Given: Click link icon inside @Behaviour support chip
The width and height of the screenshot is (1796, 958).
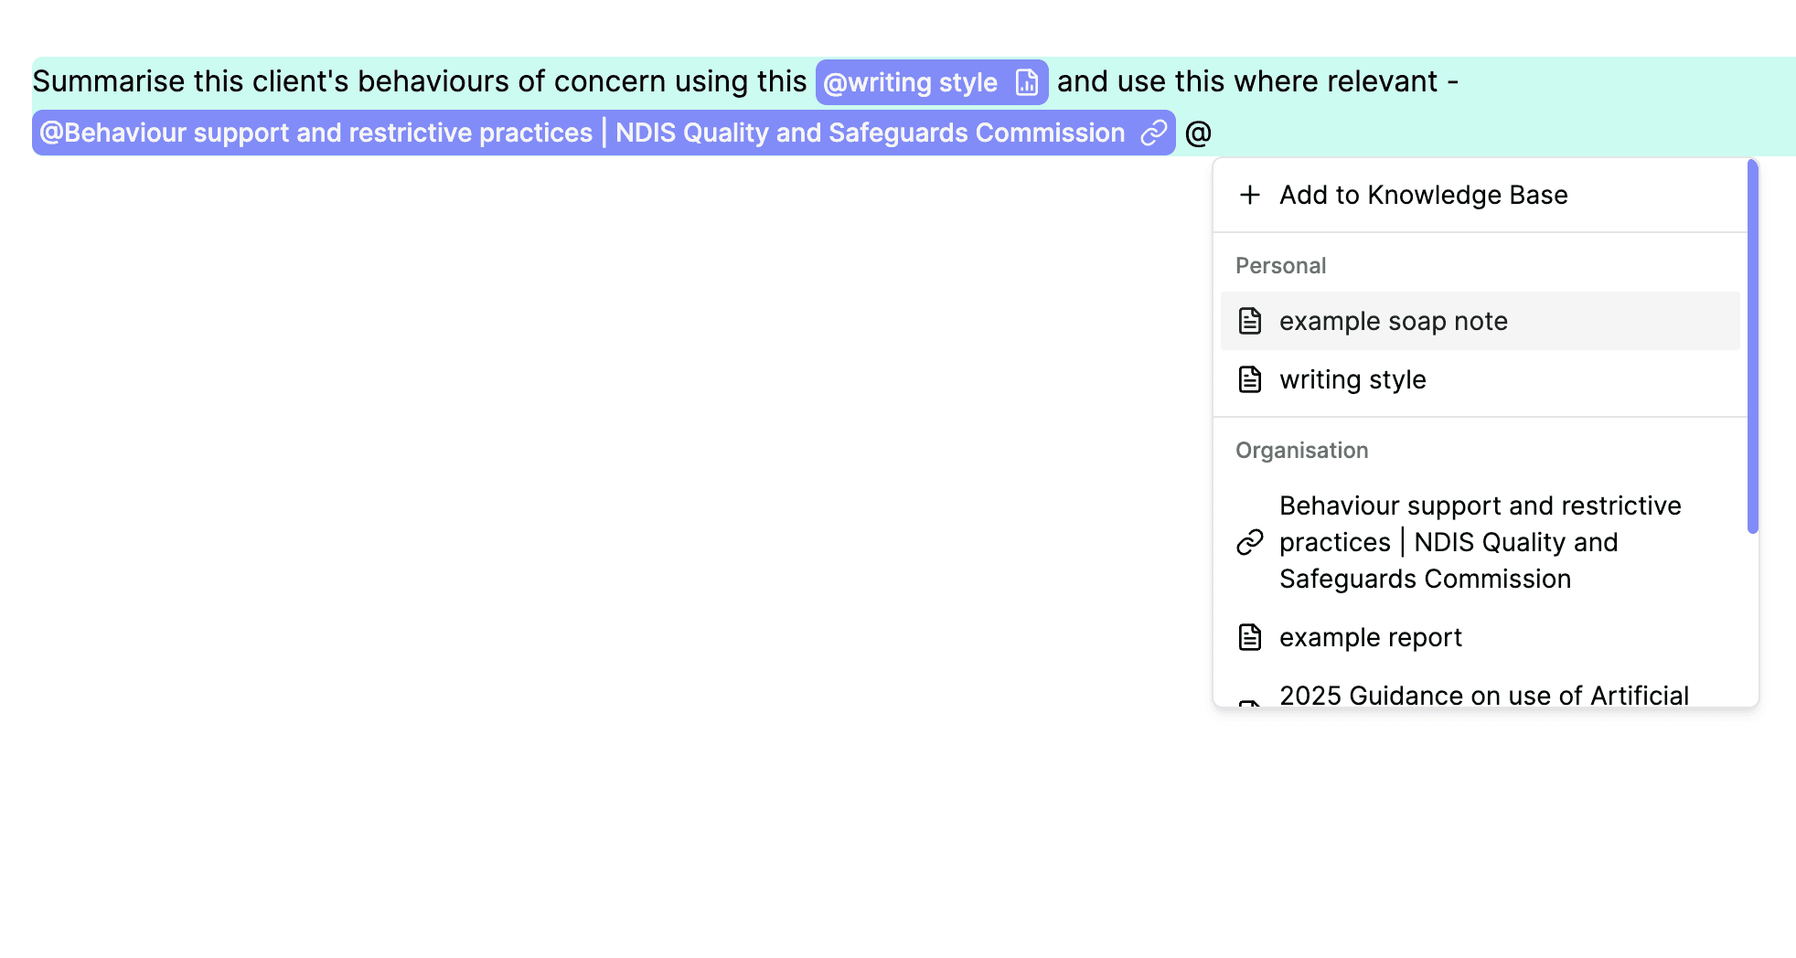Looking at the screenshot, I should (1154, 133).
